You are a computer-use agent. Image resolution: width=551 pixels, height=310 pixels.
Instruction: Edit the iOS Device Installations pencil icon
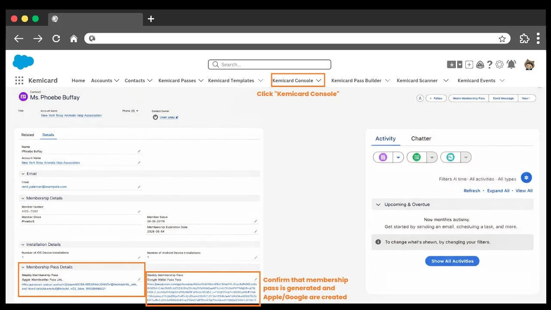tap(139, 257)
